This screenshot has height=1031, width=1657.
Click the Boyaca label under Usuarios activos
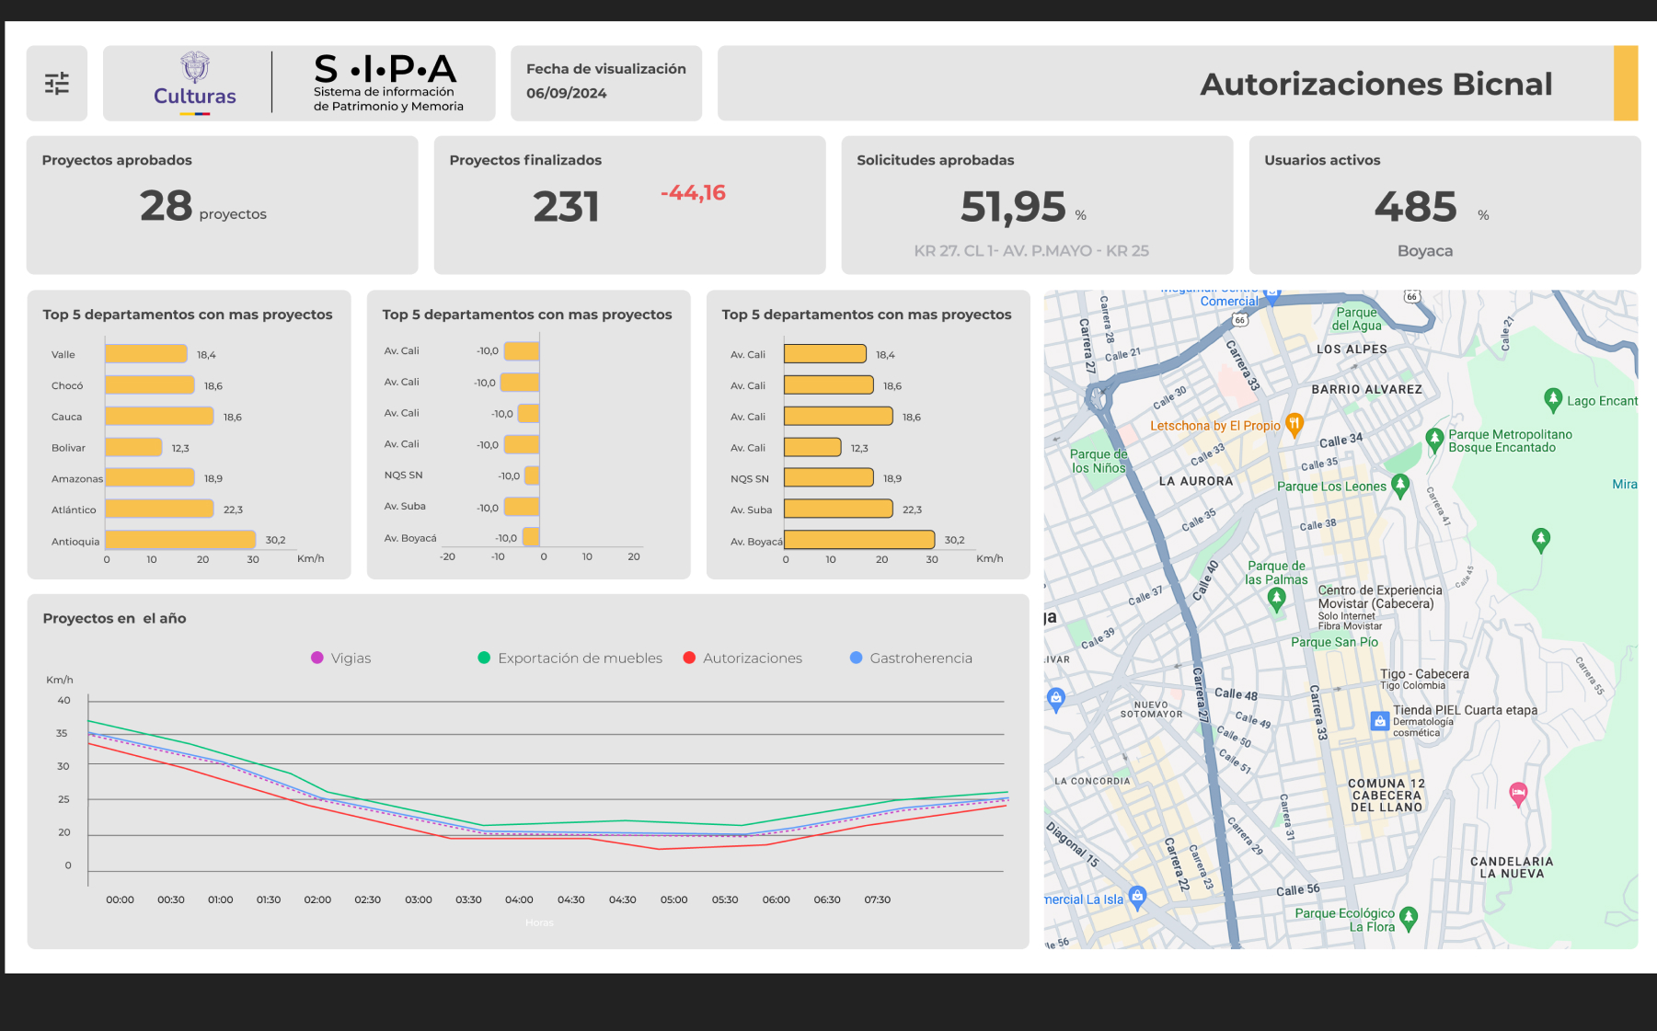click(1425, 250)
